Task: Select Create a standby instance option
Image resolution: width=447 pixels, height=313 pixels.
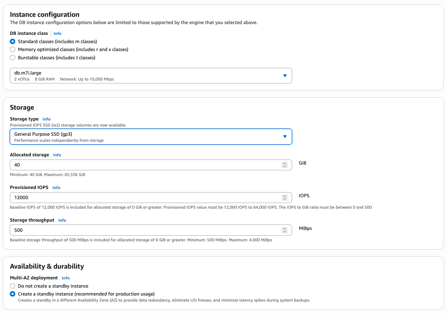Action: coord(13,294)
